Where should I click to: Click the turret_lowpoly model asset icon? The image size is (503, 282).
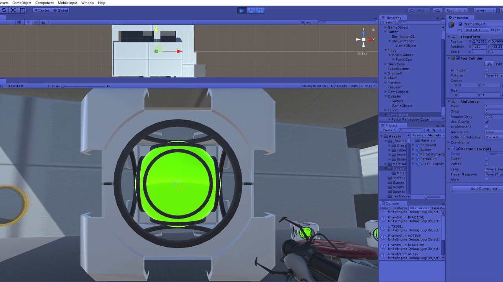point(418,164)
